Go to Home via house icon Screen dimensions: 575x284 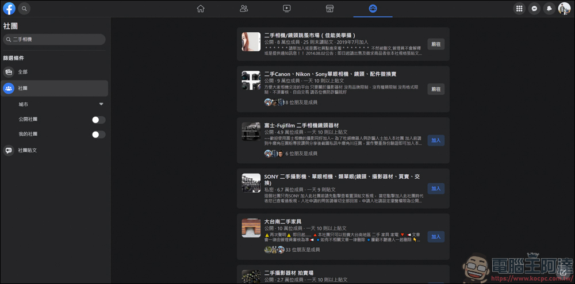click(x=201, y=9)
